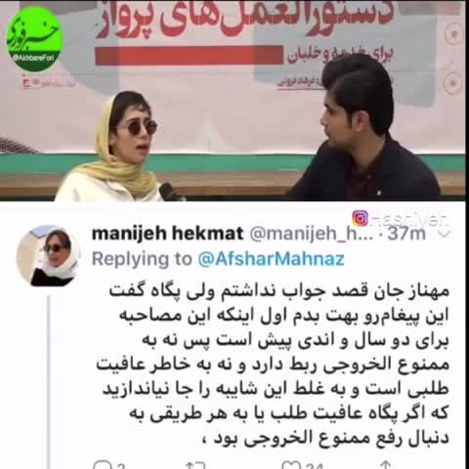Click the manijeh hekmat display name
This screenshot has width=469, height=469.
point(167,234)
